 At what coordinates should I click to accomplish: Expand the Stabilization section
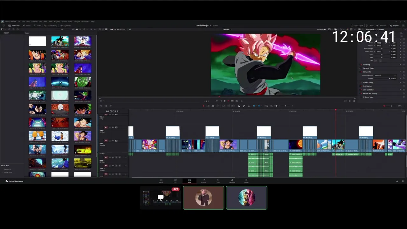tap(368, 86)
